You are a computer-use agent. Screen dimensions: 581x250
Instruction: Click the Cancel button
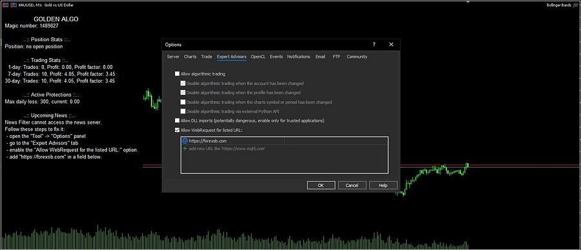tap(352, 186)
